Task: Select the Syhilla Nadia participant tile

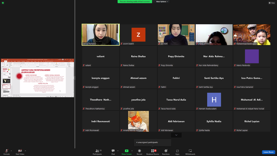Action: coord(214,121)
